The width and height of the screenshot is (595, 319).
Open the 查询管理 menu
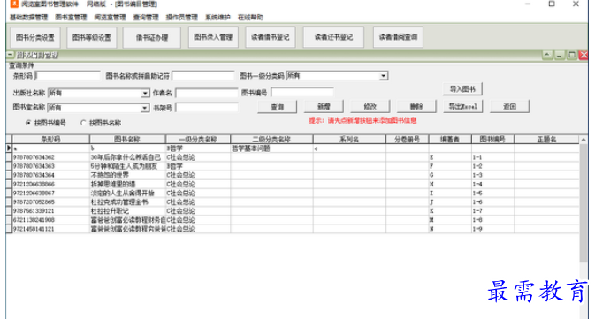click(146, 18)
